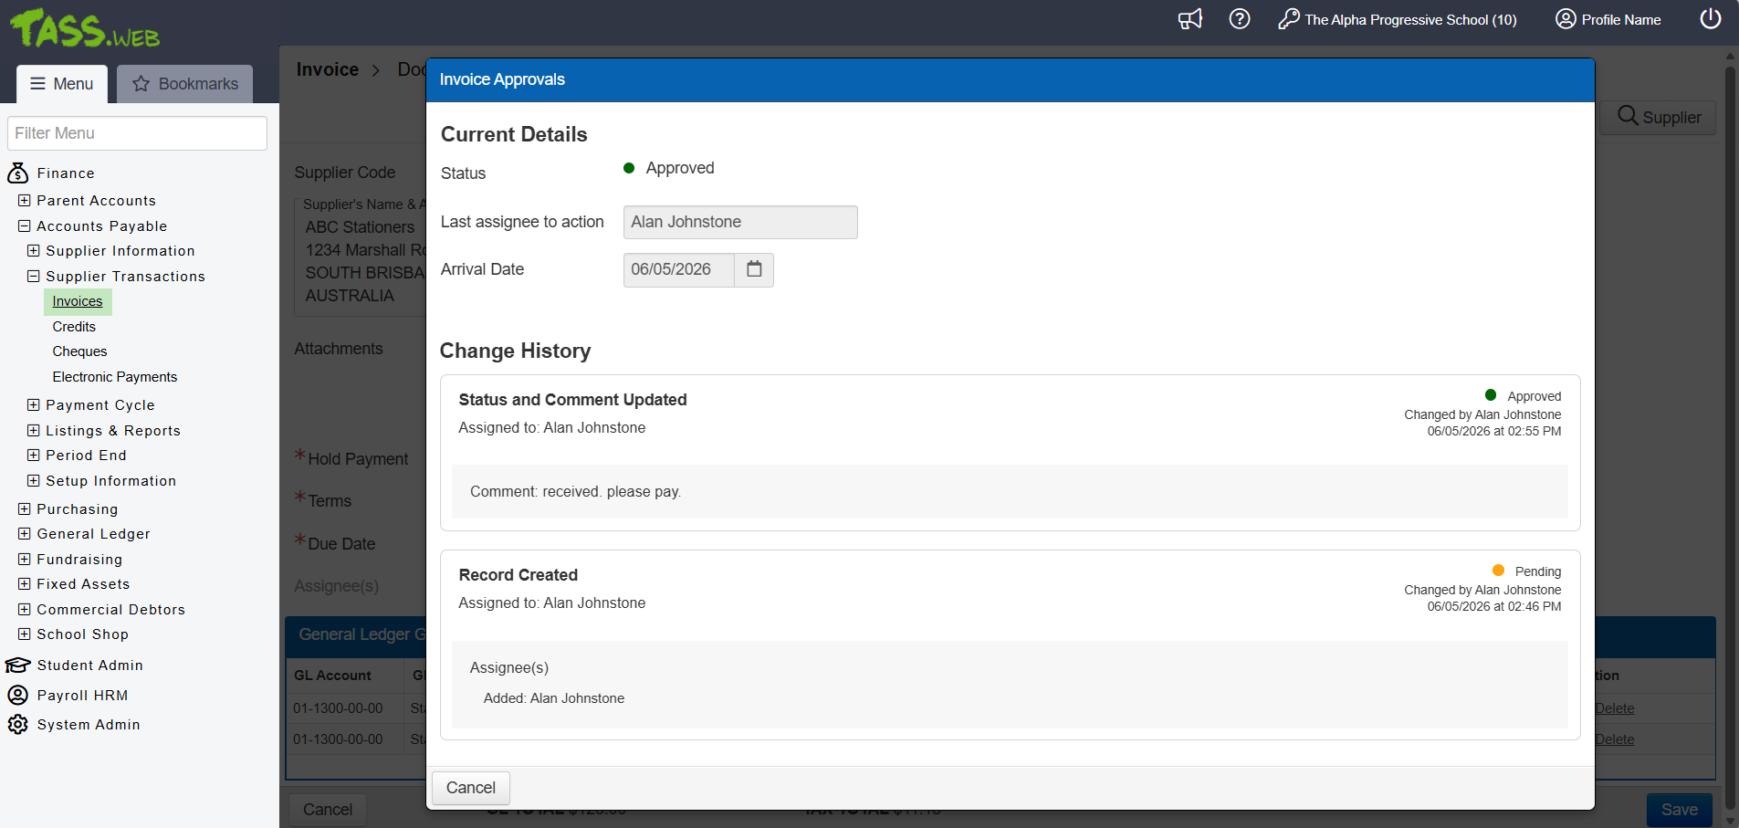This screenshot has width=1739, height=828.
Task: Click the Filter Menu input field
Action: click(x=137, y=133)
